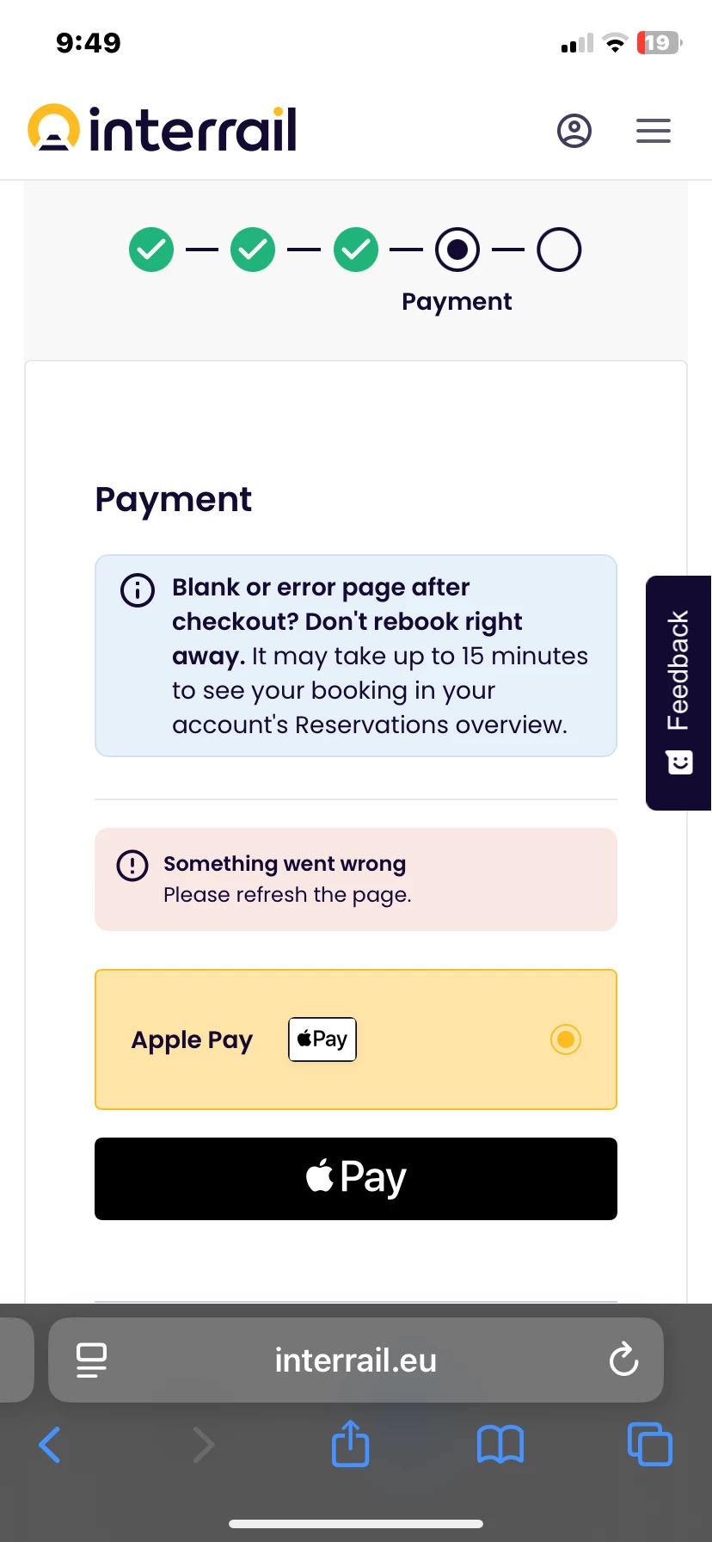Go back with the browser back arrow

coord(50,1445)
